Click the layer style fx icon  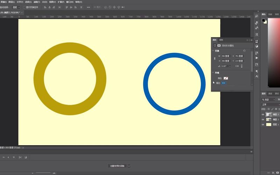(273, 173)
